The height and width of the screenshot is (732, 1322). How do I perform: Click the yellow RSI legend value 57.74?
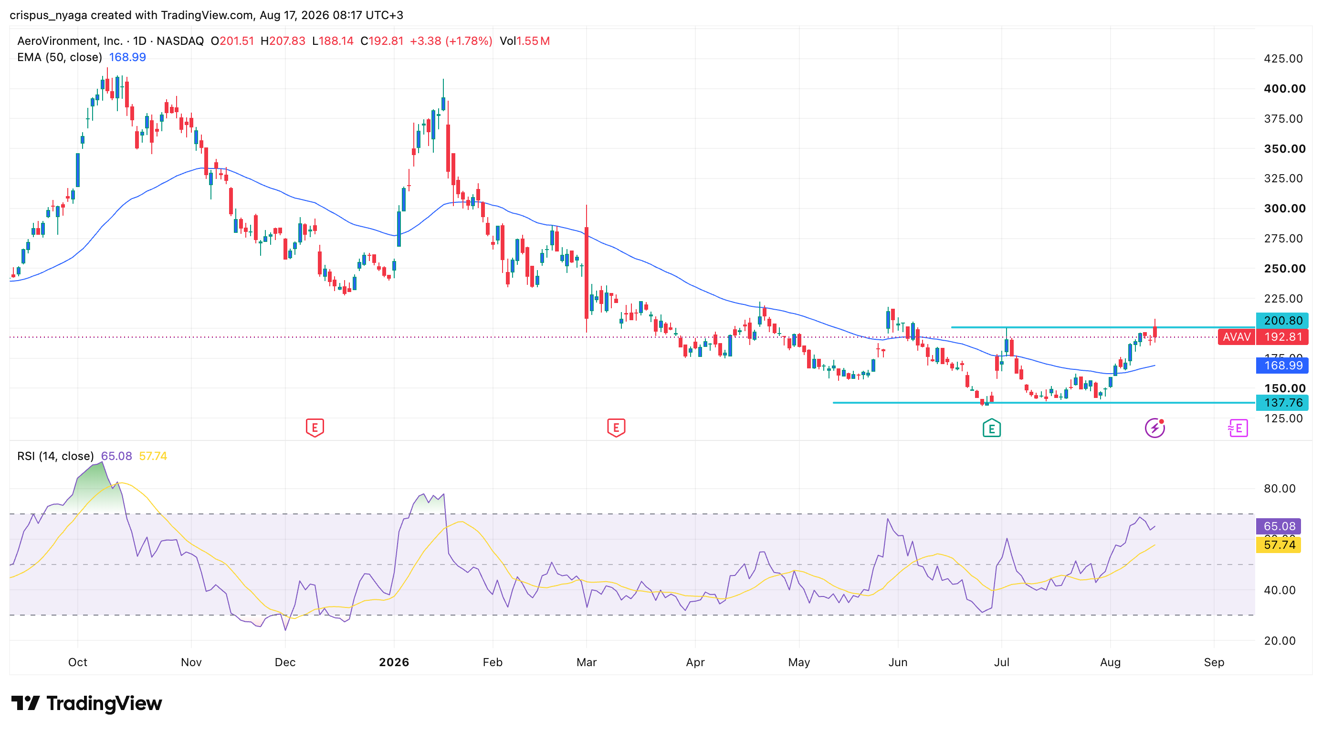click(153, 456)
